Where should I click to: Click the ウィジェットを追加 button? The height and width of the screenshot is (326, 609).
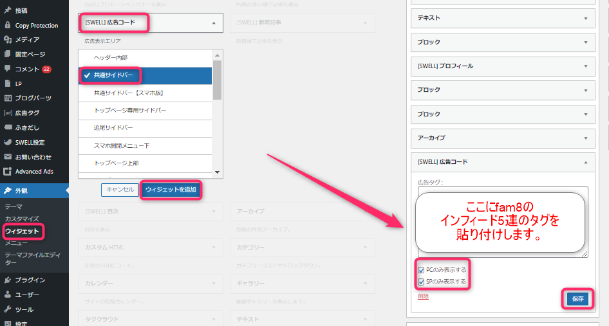tap(171, 190)
